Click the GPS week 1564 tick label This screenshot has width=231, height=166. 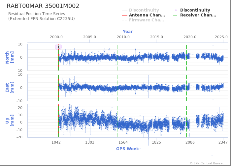[x=123, y=142]
